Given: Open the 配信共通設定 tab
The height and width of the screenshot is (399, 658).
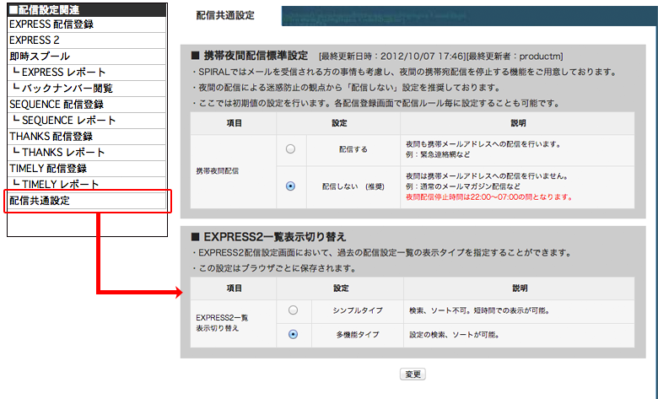Looking at the screenshot, I should [x=223, y=15].
